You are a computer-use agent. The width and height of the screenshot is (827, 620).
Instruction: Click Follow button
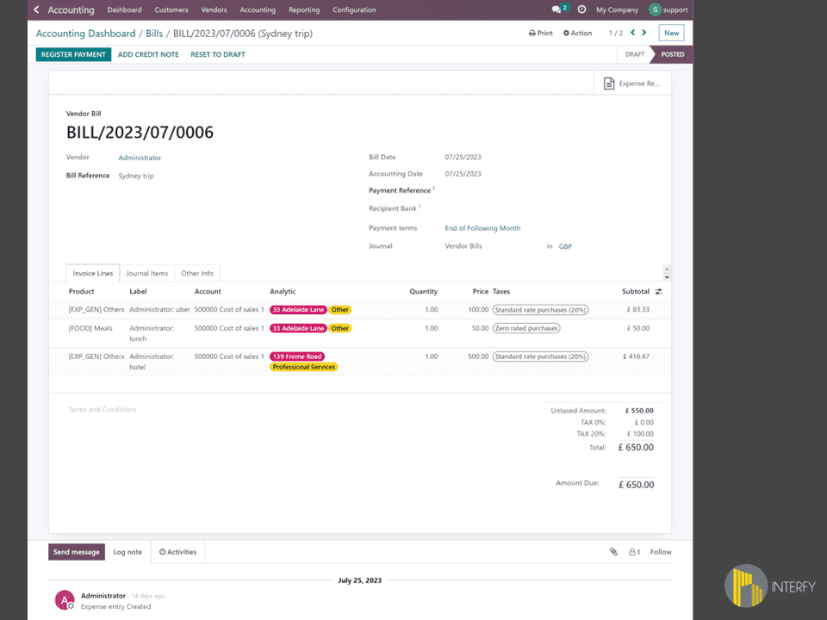[661, 552]
